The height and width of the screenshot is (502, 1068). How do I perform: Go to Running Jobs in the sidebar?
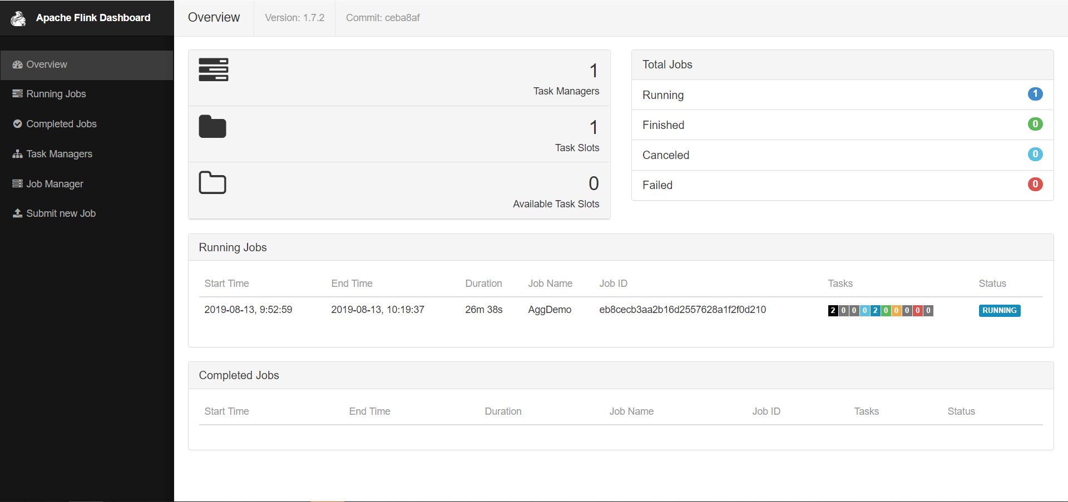[x=87, y=94]
